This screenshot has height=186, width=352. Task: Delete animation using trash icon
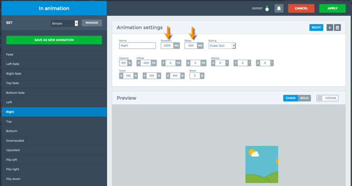pyautogui.click(x=337, y=27)
